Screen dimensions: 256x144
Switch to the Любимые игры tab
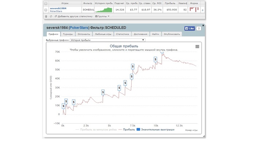point(103,34)
